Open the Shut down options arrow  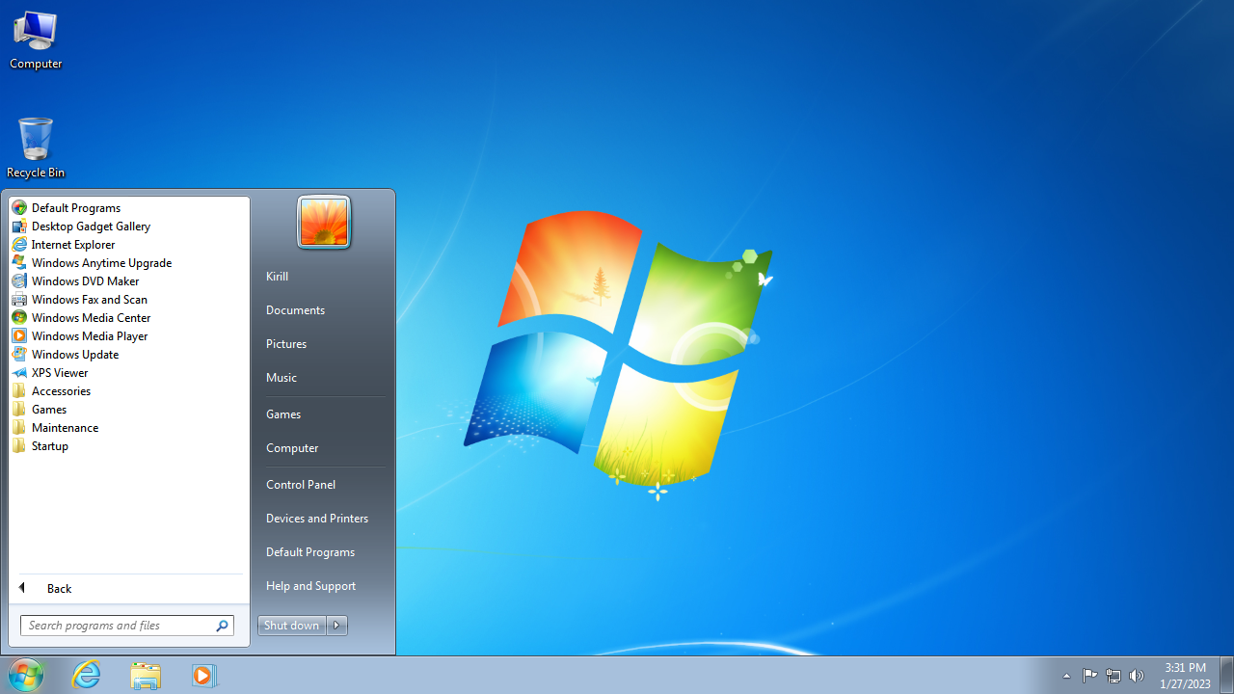click(x=336, y=626)
